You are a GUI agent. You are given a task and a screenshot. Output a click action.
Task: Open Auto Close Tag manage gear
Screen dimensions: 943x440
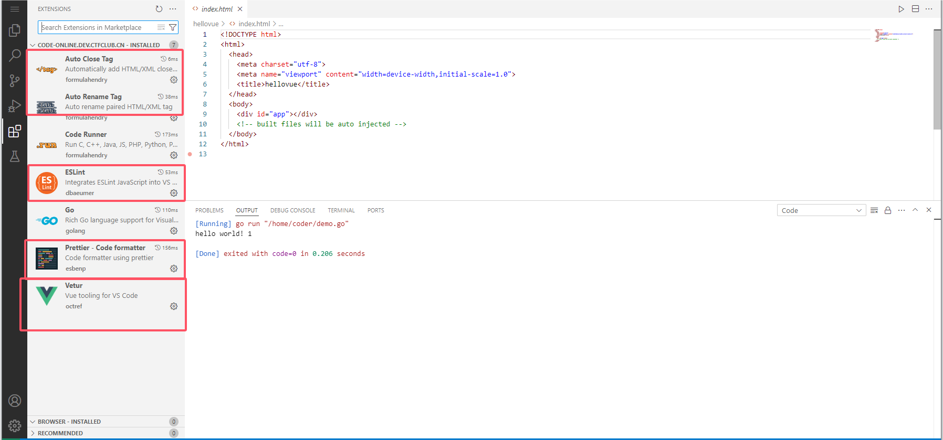coord(174,80)
